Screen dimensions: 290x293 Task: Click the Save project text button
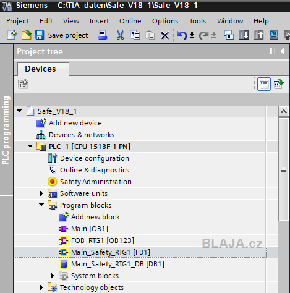[68, 35]
